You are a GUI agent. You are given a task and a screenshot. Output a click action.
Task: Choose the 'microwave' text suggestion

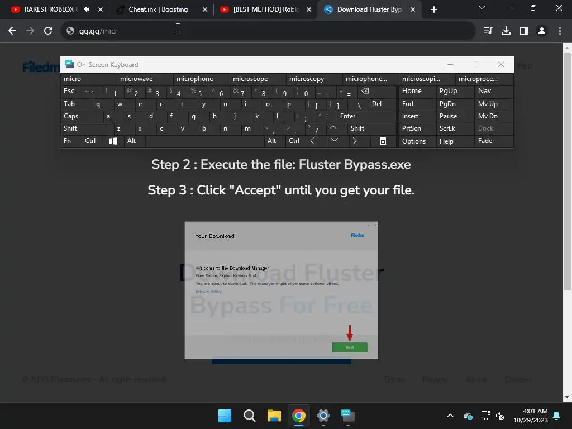pyautogui.click(x=145, y=79)
